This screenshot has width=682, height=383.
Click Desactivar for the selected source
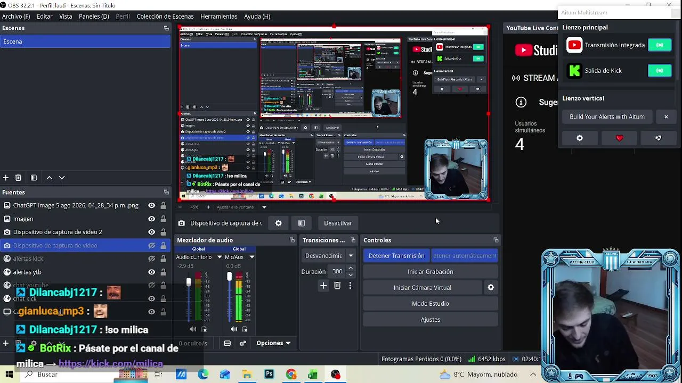(x=338, y=223)
